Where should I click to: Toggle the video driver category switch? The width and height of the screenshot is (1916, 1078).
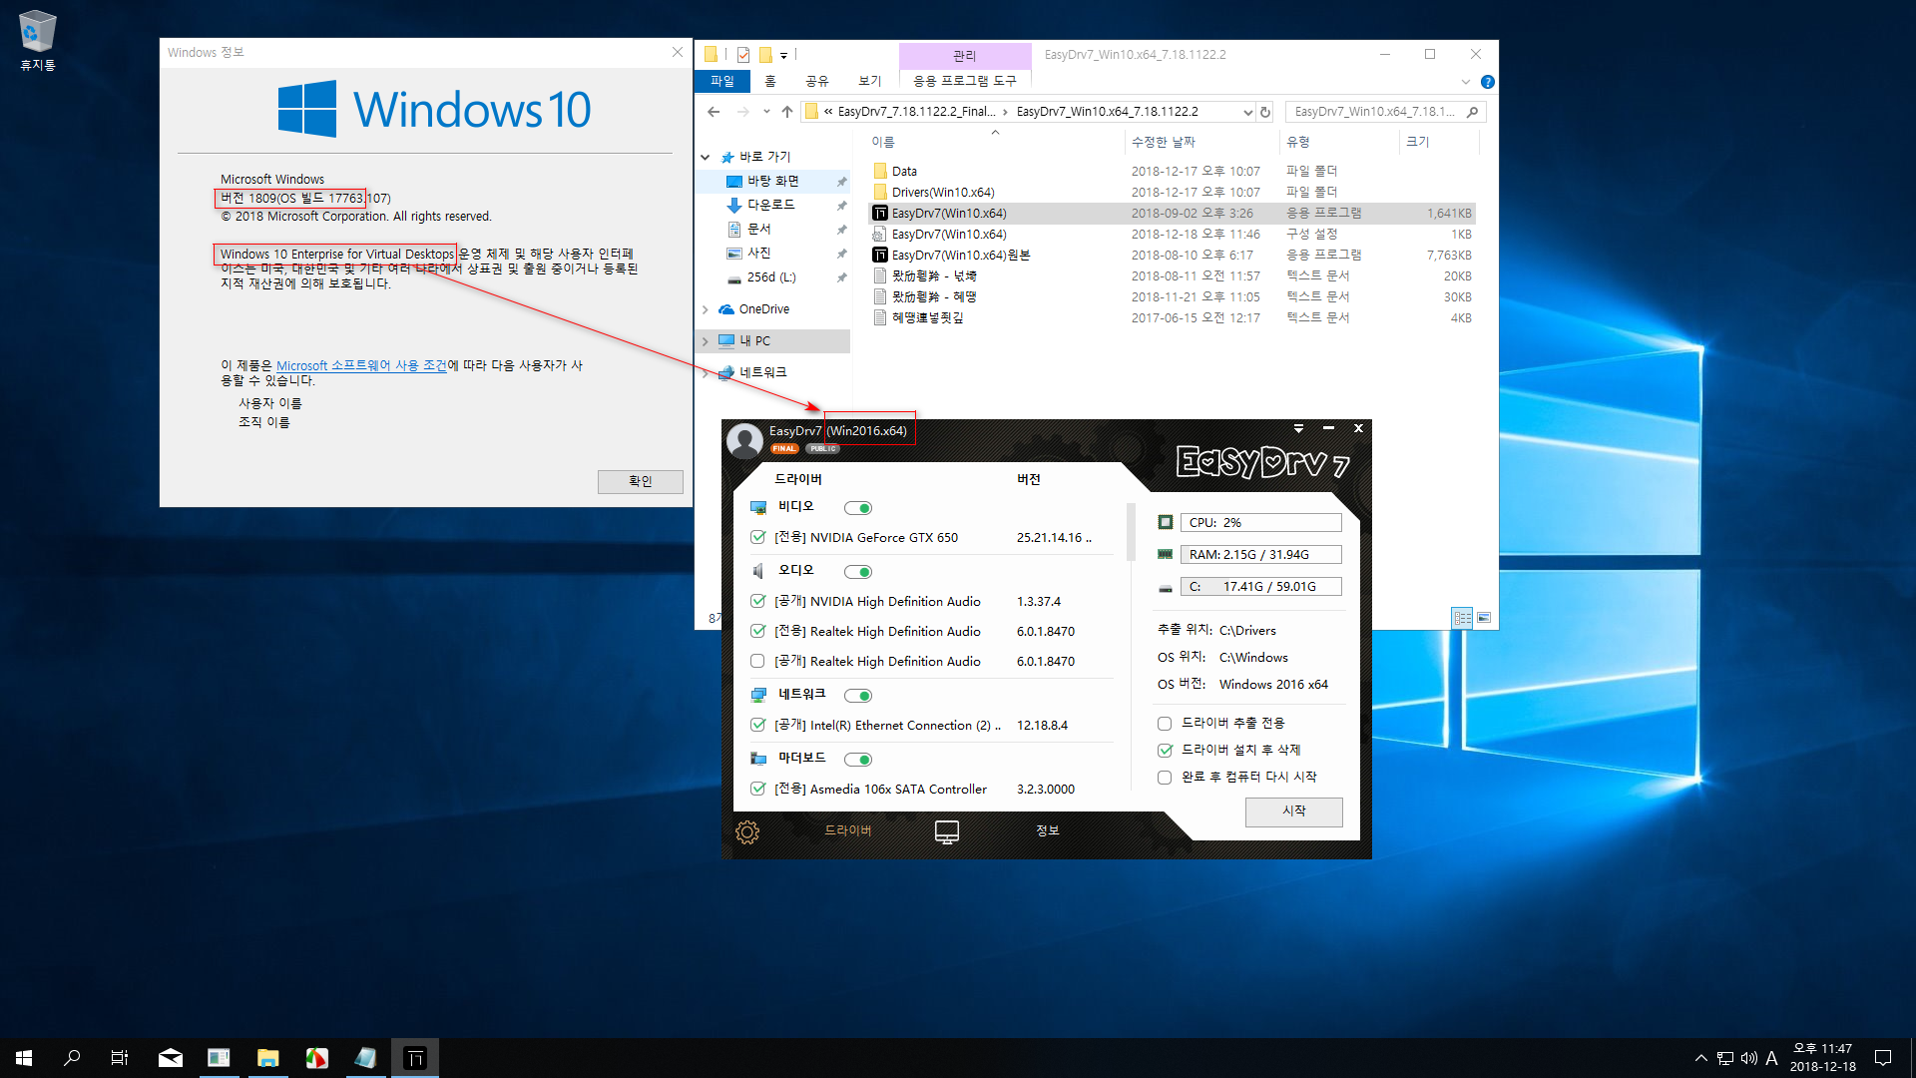[858, 508]
